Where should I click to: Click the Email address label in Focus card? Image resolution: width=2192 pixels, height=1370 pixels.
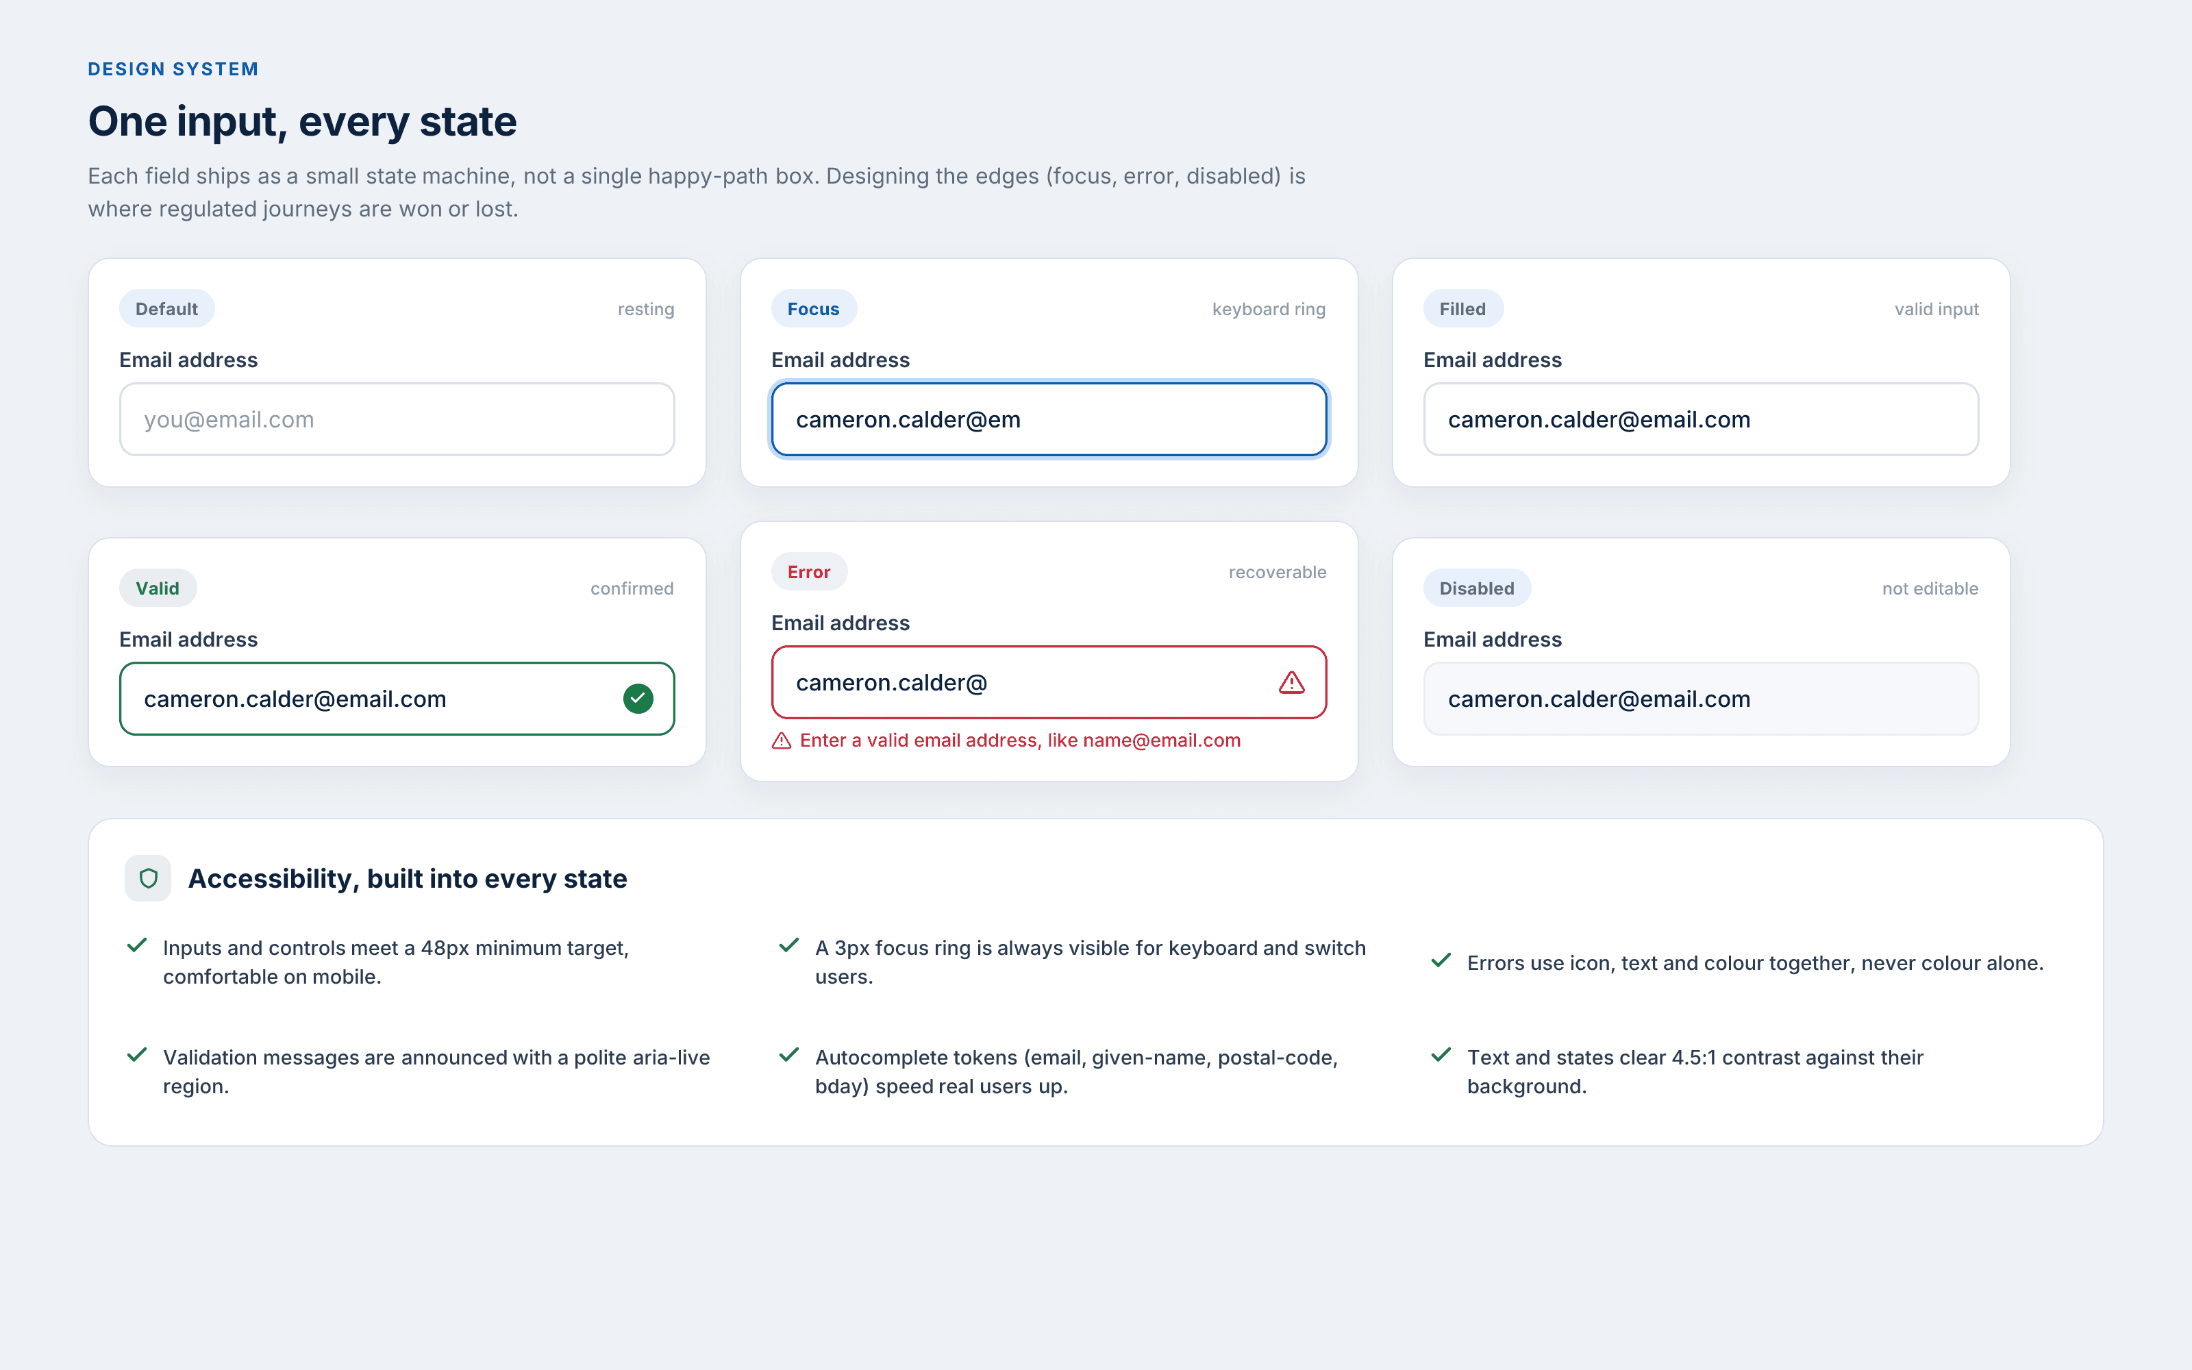point(840,360)
